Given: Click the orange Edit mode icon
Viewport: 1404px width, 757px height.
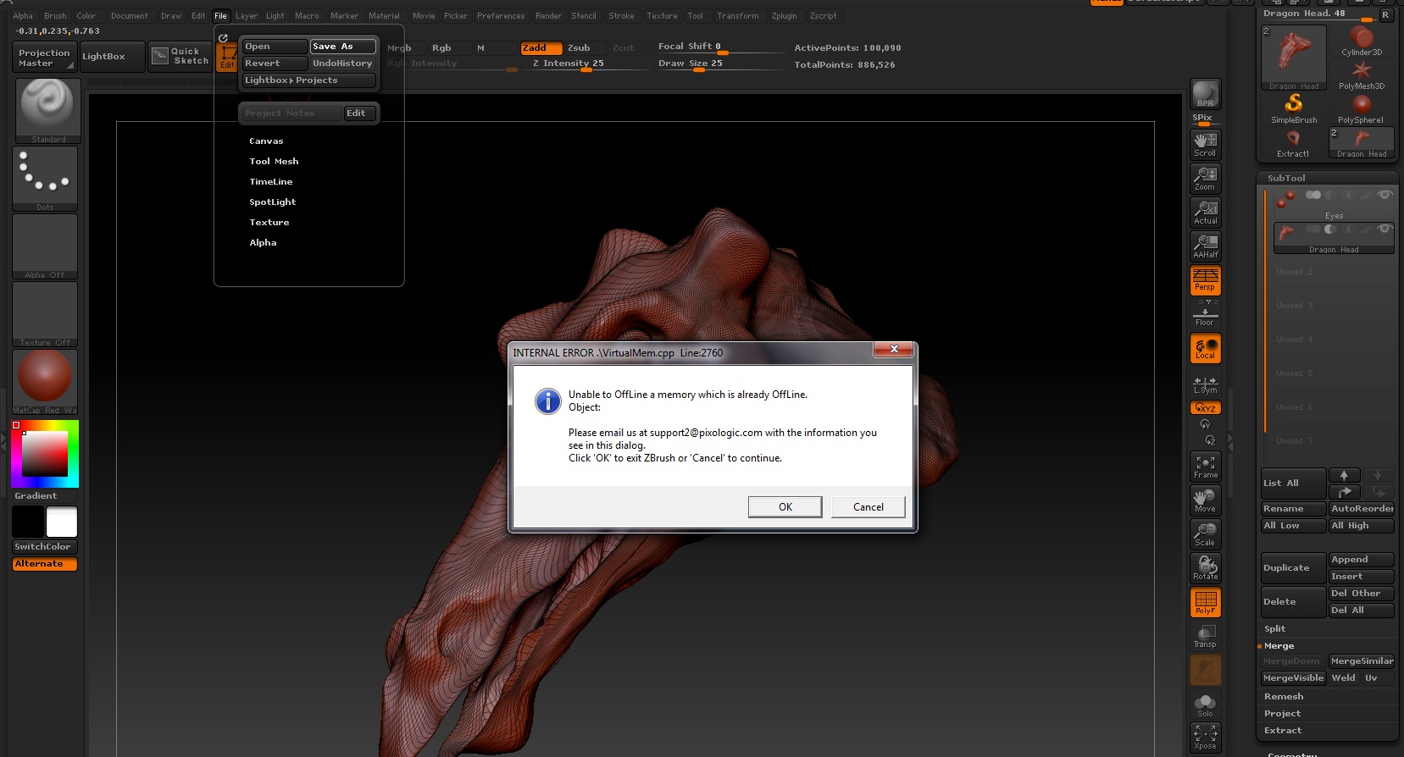Looking at the screenshot, I should click(227, 56).
